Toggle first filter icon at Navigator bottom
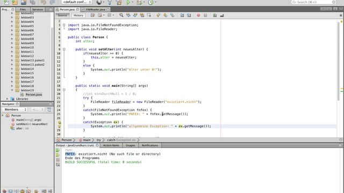The height and width of the screenshot is (193, 344). point(4,191)
